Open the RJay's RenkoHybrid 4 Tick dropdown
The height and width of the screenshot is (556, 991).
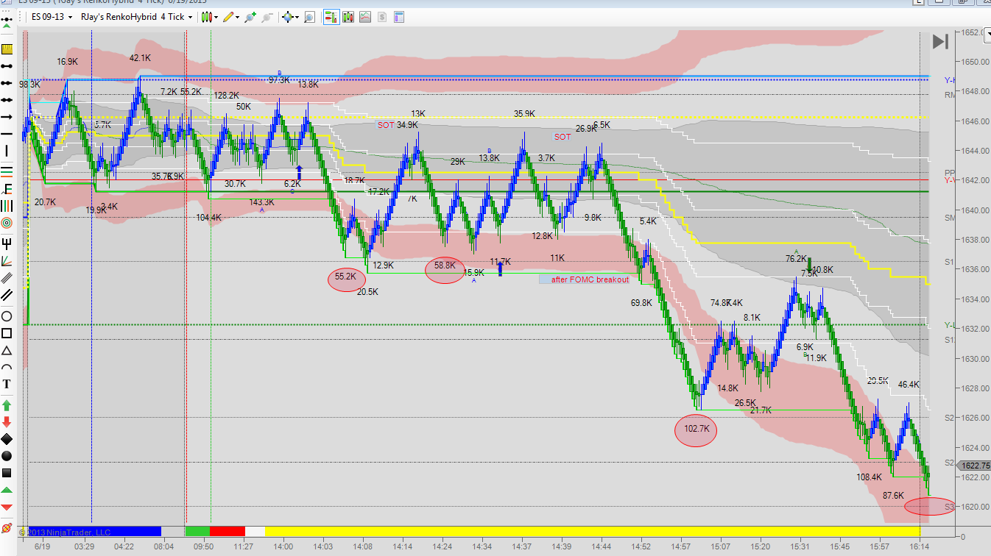137,16
